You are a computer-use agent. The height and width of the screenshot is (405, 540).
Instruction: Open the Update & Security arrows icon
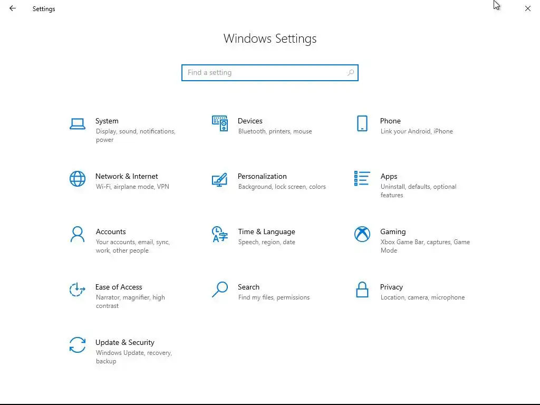(78, 345)
